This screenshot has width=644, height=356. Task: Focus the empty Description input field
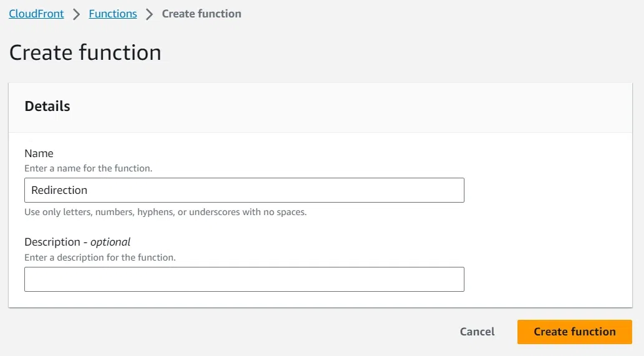pos(244,279)
